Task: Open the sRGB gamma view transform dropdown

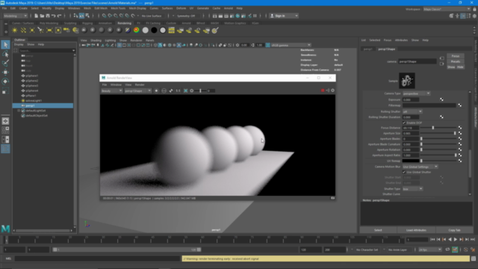Action: pos(291,45)
